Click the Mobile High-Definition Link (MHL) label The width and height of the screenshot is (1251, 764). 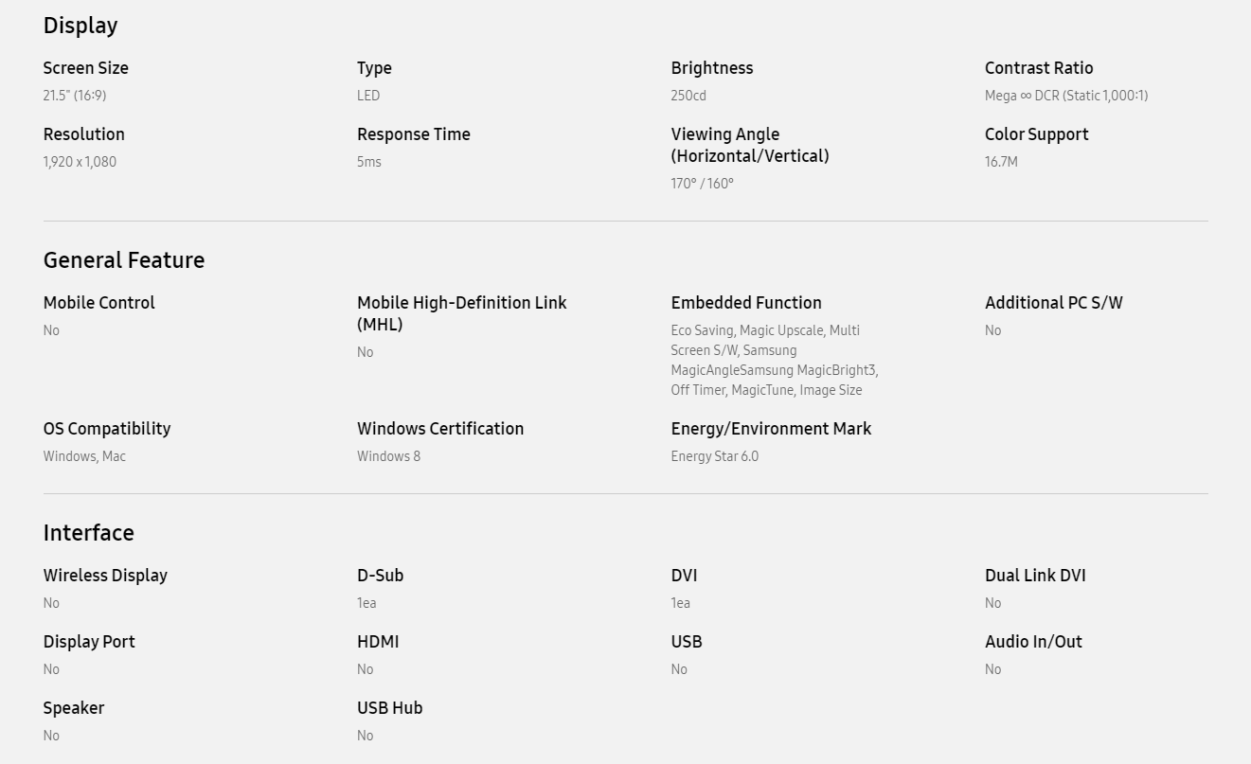(461, 313)
